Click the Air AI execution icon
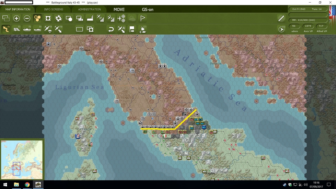The height and width of the screenshot is (189, 336). click(121, 29)
